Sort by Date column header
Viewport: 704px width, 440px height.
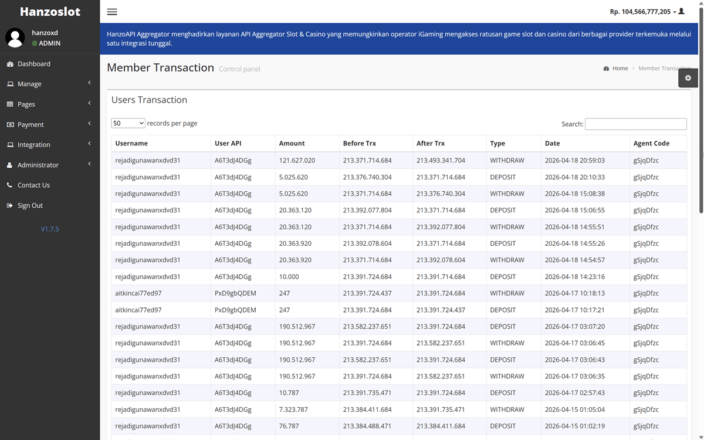tap(585, 143)
